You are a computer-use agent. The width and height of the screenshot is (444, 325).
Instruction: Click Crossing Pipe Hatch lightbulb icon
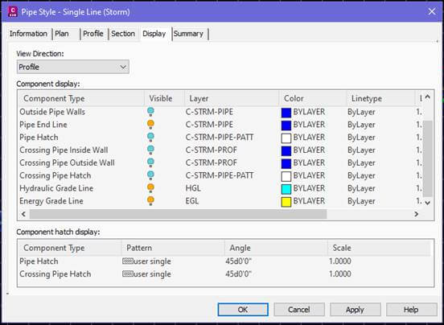(150, 175)
